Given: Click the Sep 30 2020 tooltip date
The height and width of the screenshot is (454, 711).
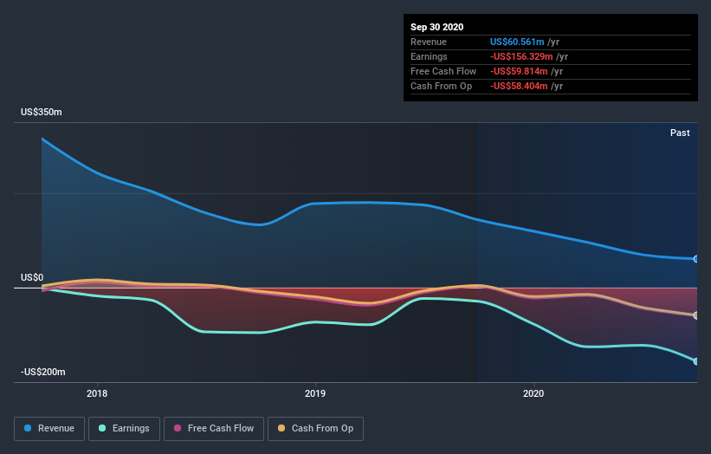Looking at the screenshot, I should click(x=436, y=27).
